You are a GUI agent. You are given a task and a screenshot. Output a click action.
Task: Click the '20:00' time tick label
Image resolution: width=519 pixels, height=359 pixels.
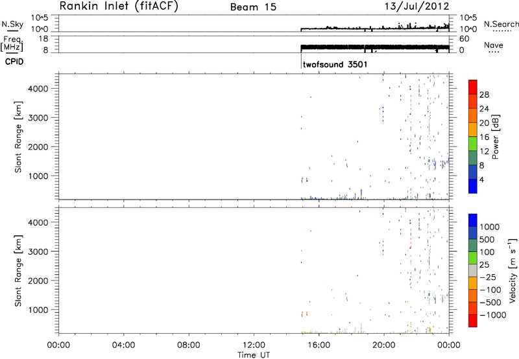click(x=383, y=345)
